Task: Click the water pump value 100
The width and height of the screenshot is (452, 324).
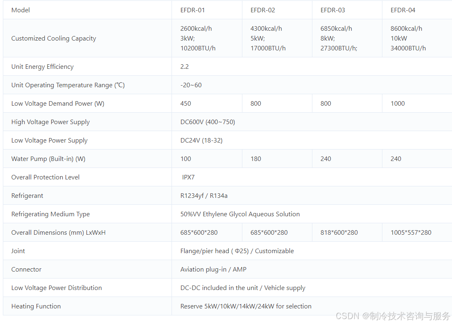Action: coord(185,159)
